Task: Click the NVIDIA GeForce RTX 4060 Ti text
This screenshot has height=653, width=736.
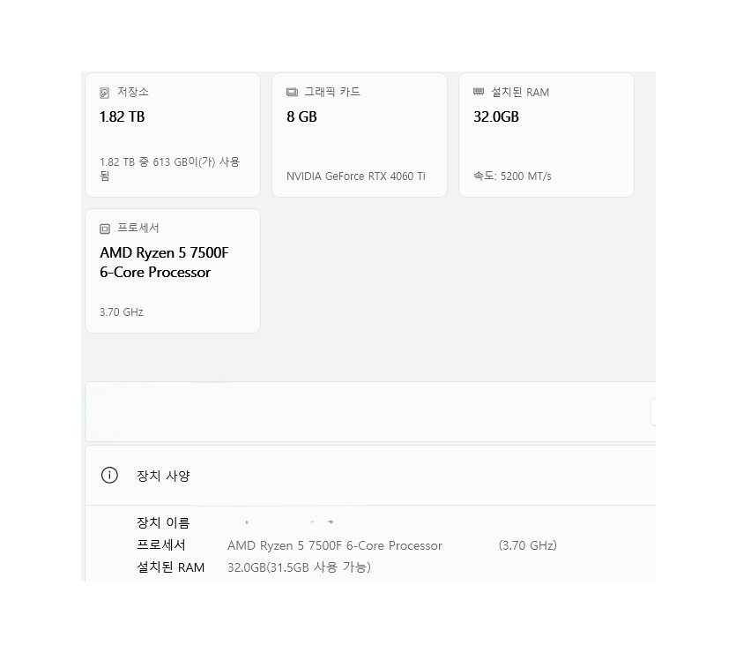Action: coord(356,176)
